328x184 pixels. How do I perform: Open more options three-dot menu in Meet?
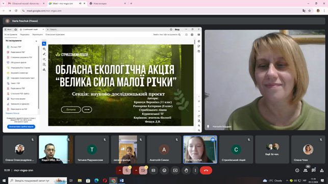[195, 171]
